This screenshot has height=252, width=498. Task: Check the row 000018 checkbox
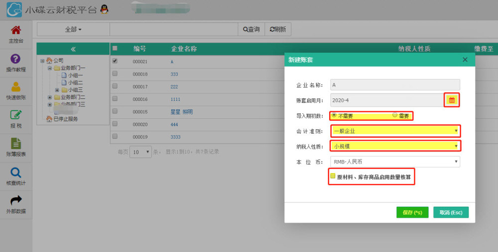(115, 73)
